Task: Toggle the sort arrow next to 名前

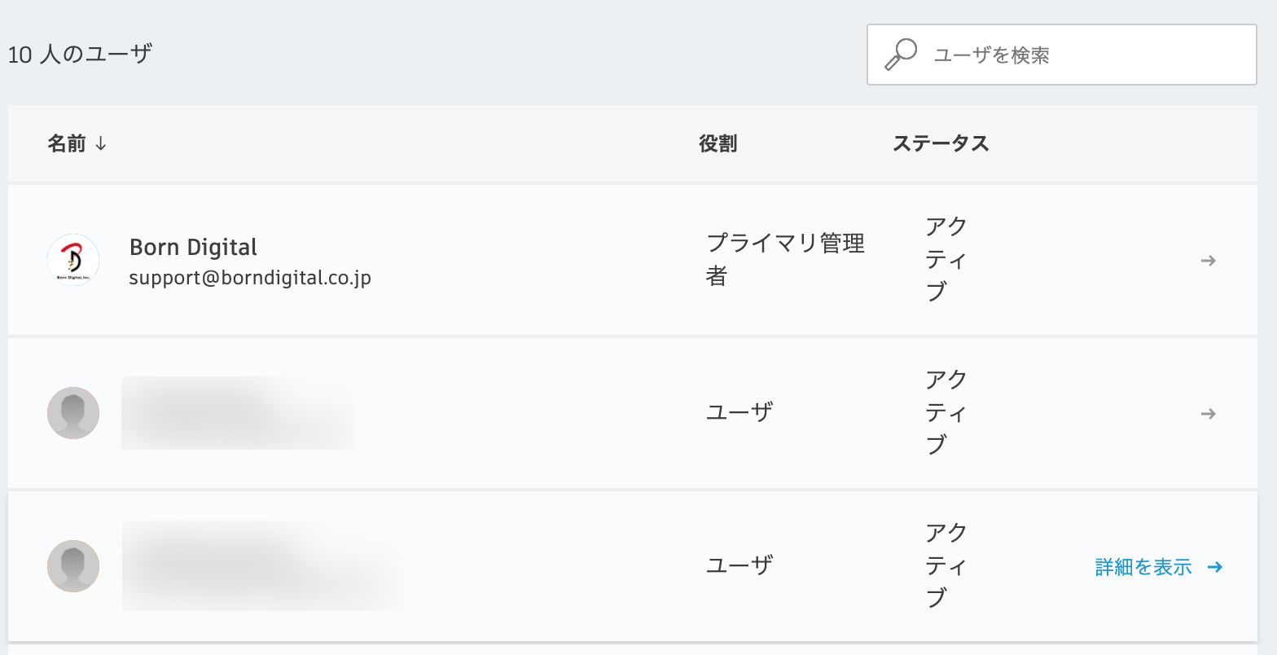Action: pos(100,143)
